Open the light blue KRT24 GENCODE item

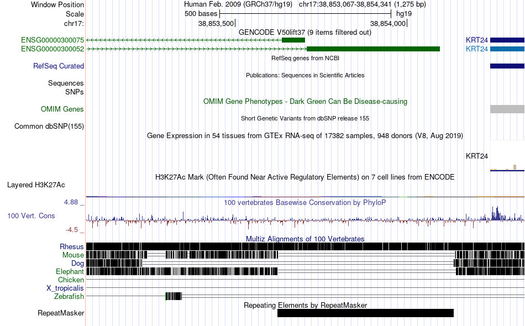(507, 49)
